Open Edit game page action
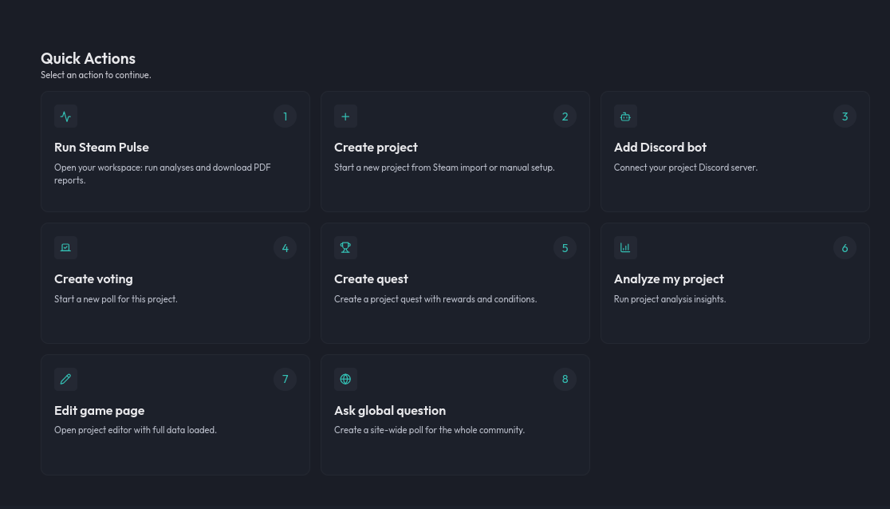The height and width of the screenshot is (509, 890). [x=175, y=415]
